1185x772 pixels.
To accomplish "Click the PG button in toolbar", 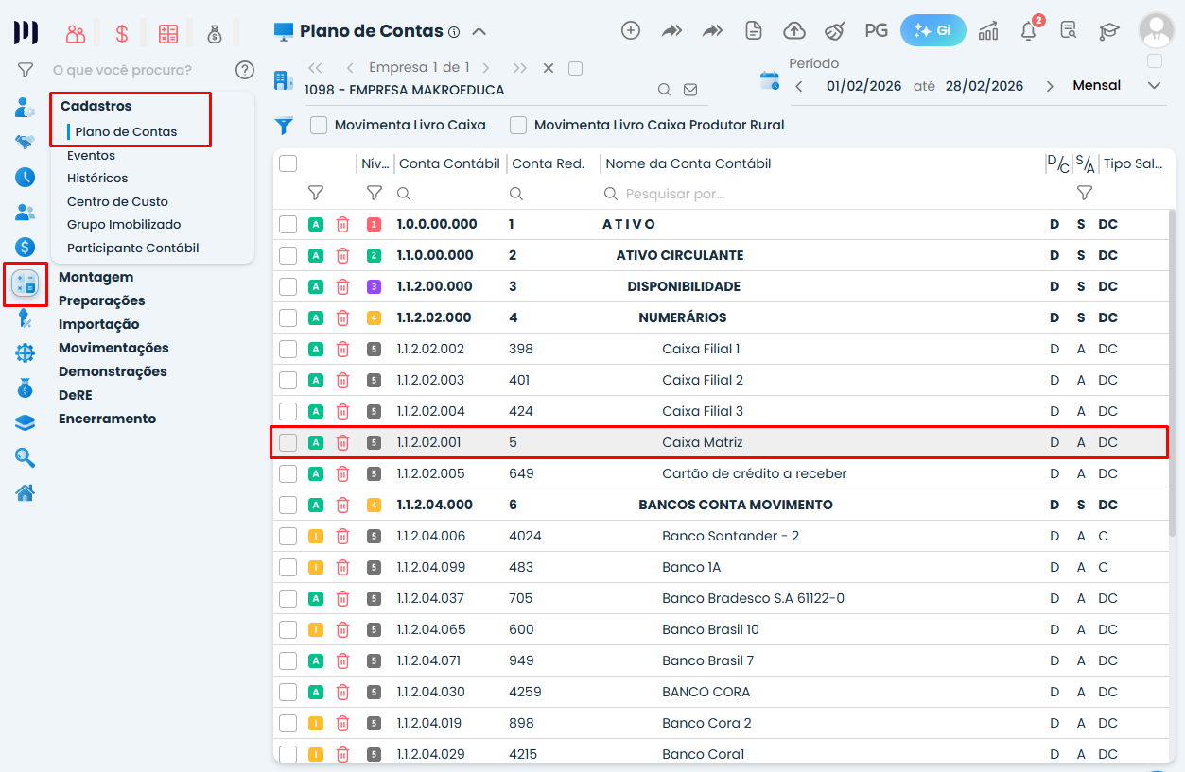I will pyautogui.click(x=877, y=30).
